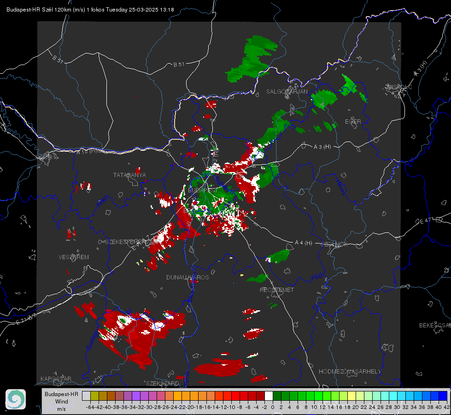Click the DUNAUJVAROS city label

coord(187,277)
